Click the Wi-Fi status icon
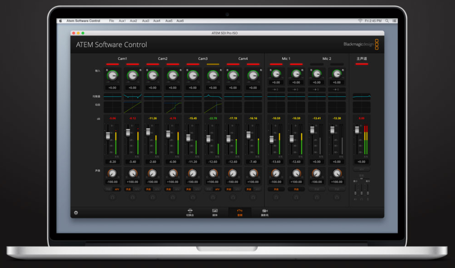This screenshot has width=455, height=268. tap(360, 21)
